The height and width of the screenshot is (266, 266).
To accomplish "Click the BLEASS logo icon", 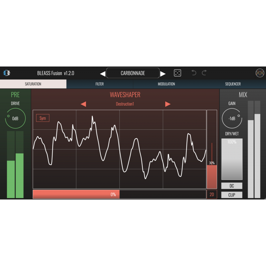I will (x=7, y=73).
